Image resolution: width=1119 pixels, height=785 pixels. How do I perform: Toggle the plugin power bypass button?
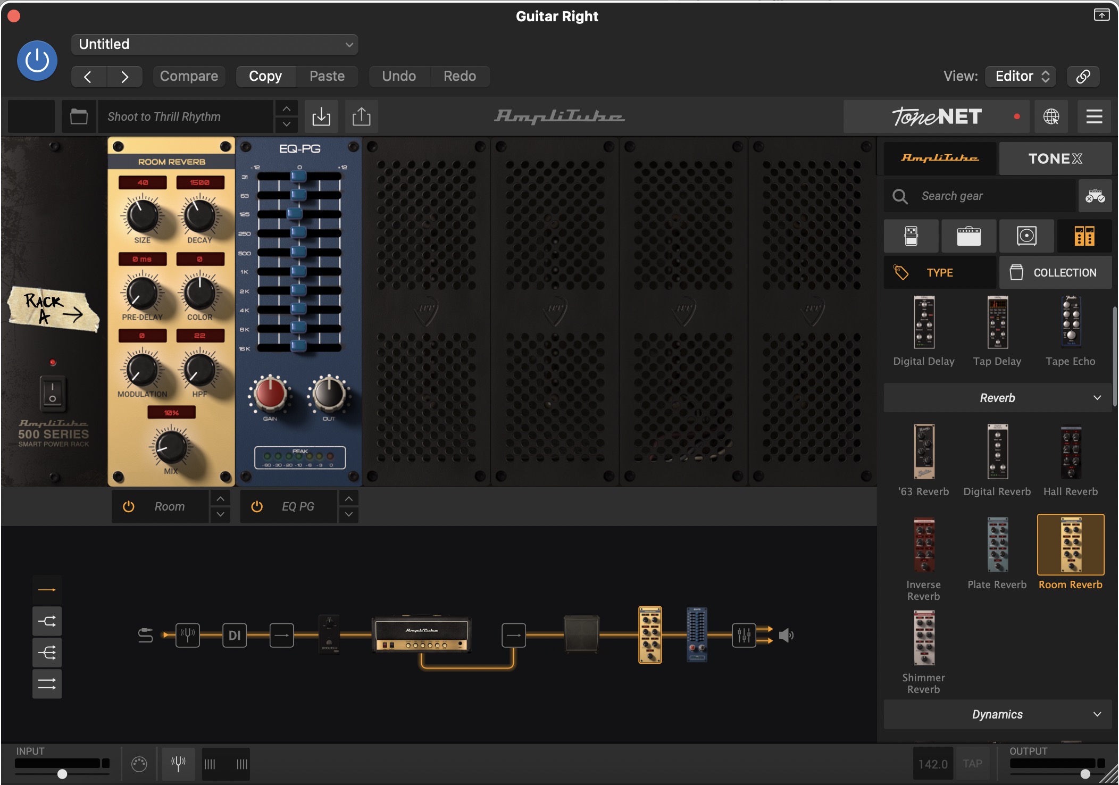pyautogui.click(x=37, y=61)
